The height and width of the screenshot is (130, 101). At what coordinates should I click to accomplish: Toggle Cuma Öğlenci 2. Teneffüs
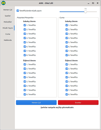click(x=67, y=69)
